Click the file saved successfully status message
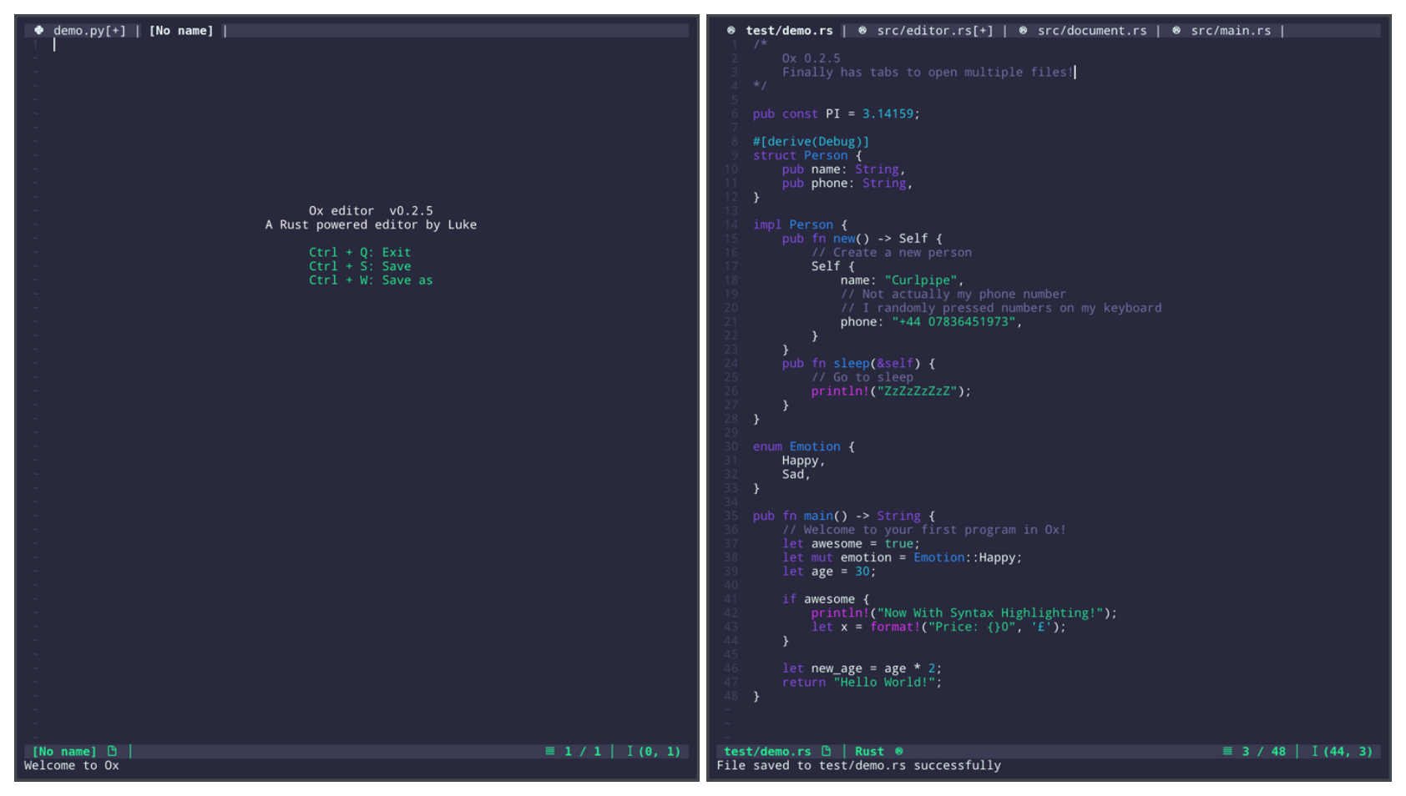1406x796 pixels. (860, 765)
